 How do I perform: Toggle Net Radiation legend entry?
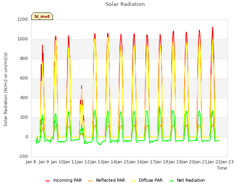coord(187,180)
